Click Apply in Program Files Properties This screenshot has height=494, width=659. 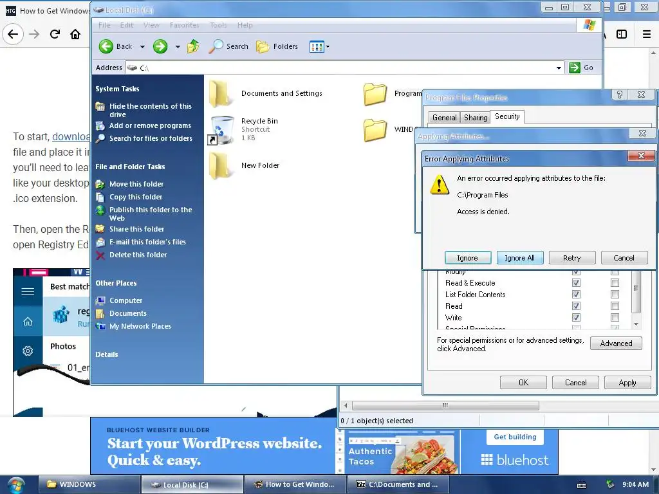click(x=627, y=383)
